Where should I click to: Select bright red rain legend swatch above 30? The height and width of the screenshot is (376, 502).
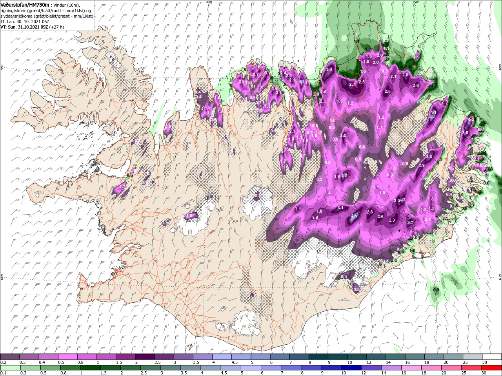[492, 368]
